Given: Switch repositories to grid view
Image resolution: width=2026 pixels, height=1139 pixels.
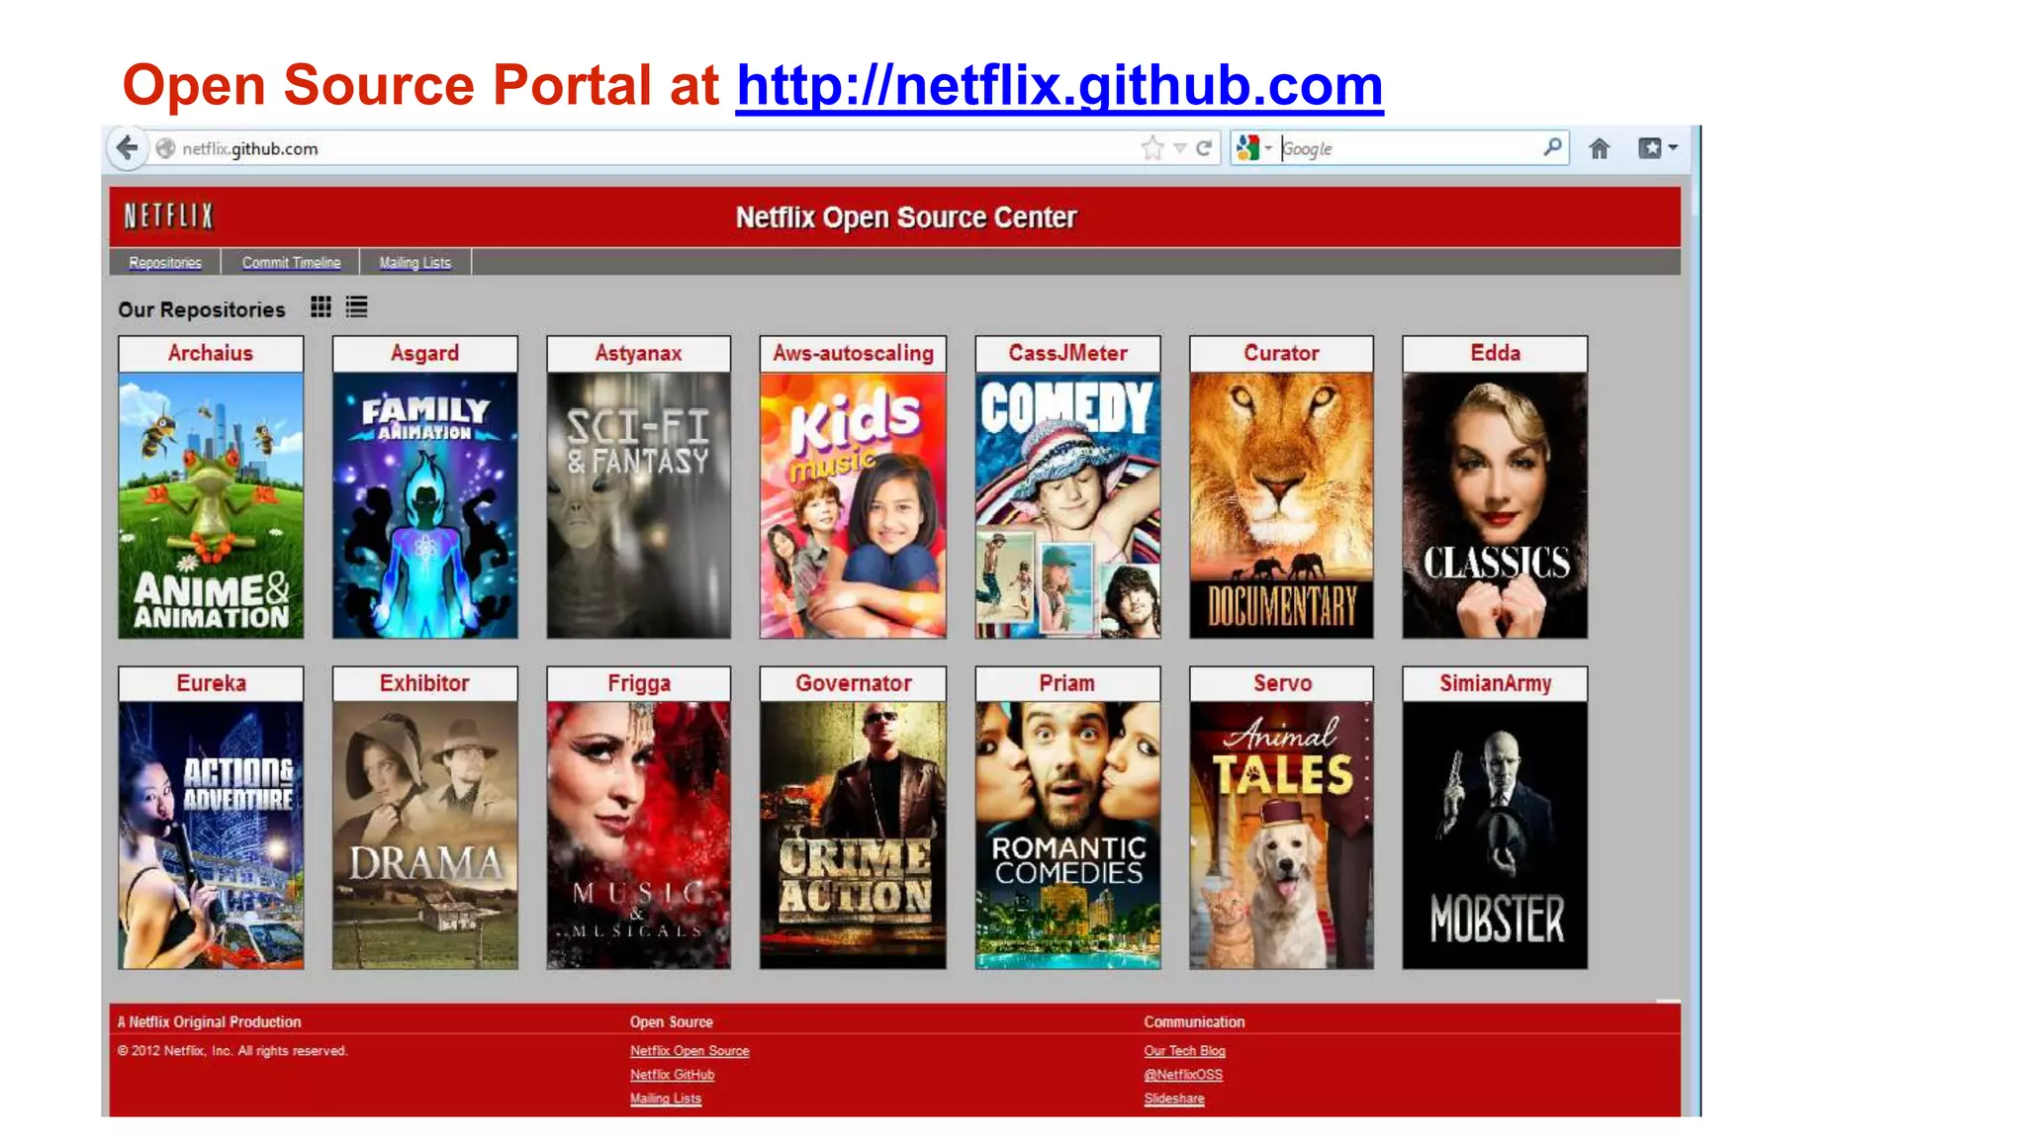Looking at the screenshot, I should [x=321, y=307].
